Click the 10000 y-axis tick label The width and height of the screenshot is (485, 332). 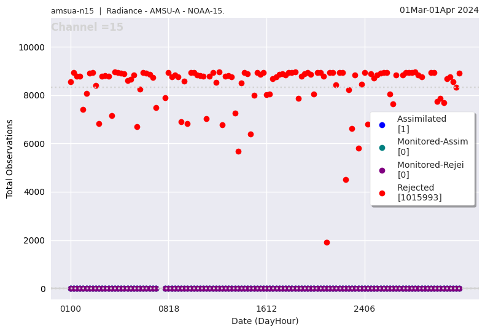(33, 47)
